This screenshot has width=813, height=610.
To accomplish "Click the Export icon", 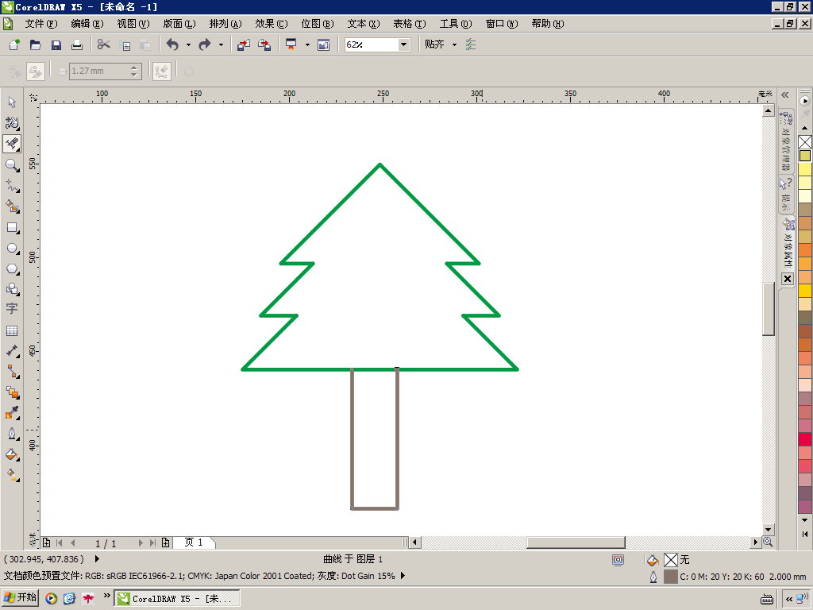I will (x=264, y=44).
